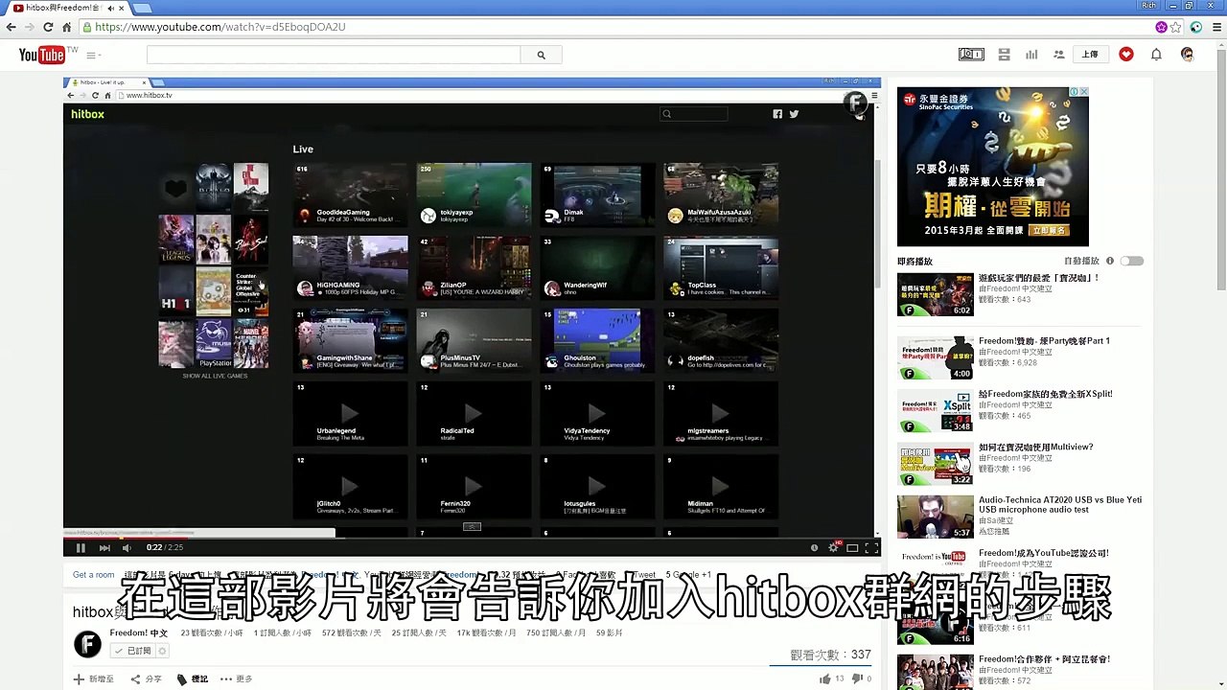Open subscription settings gear
This screenshot has width=1227, height=690.
tap(162, 651)
